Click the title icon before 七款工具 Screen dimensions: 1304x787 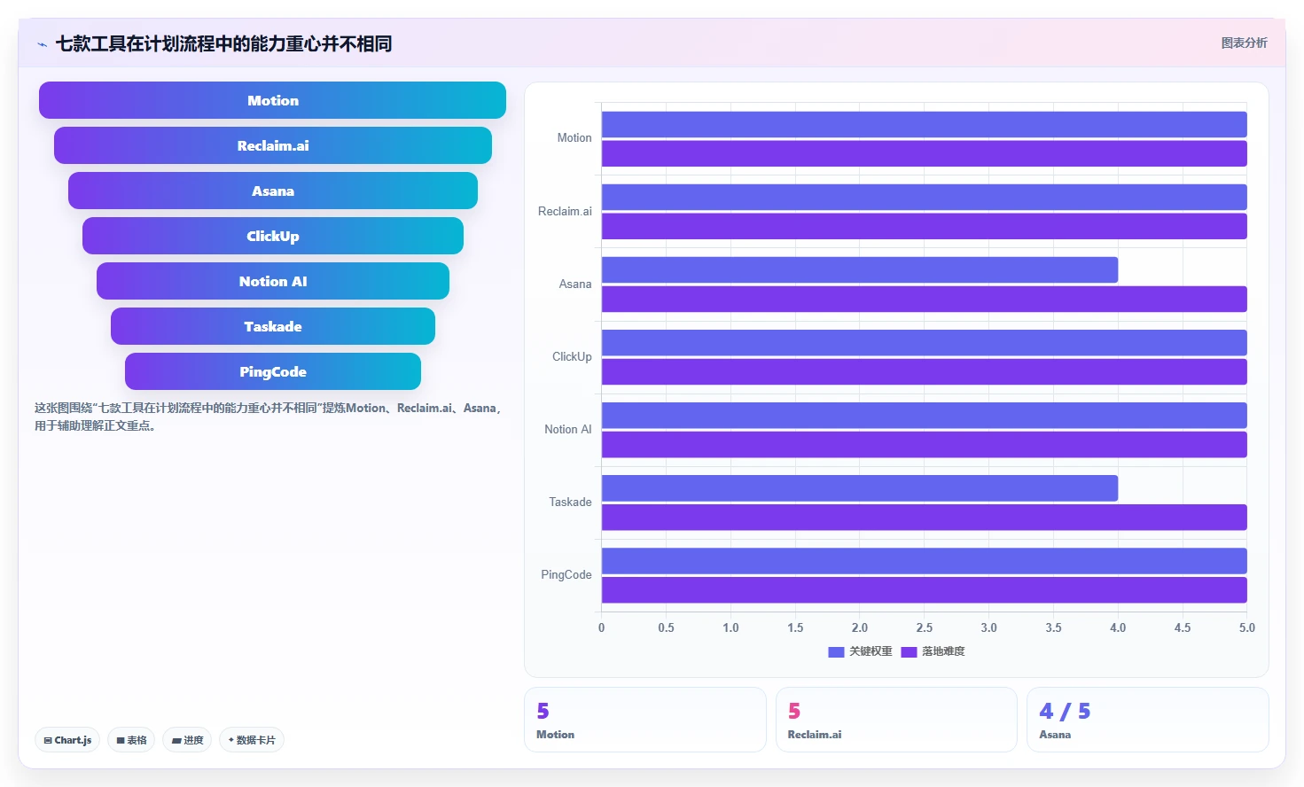[42, 44]
